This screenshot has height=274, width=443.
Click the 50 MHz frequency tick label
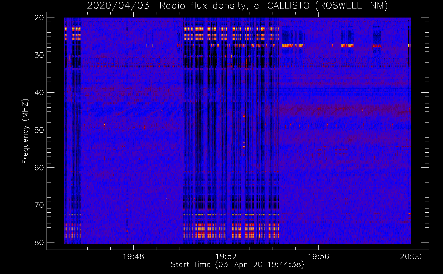tap(39, 130)
